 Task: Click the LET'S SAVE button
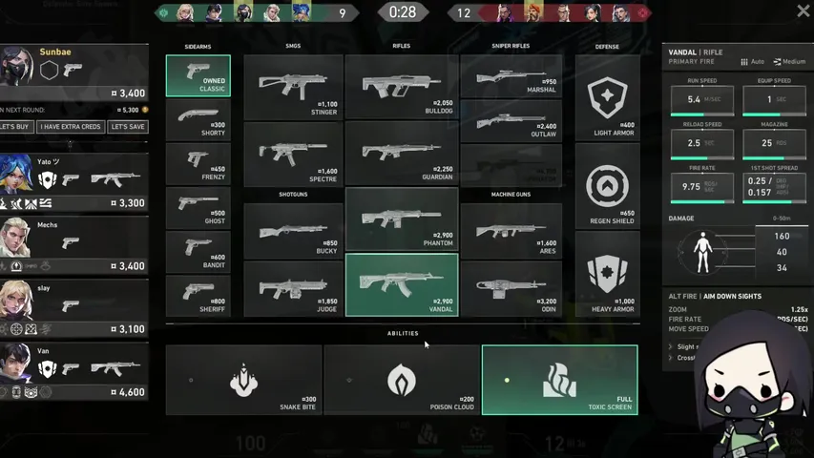tap(128, 127)
